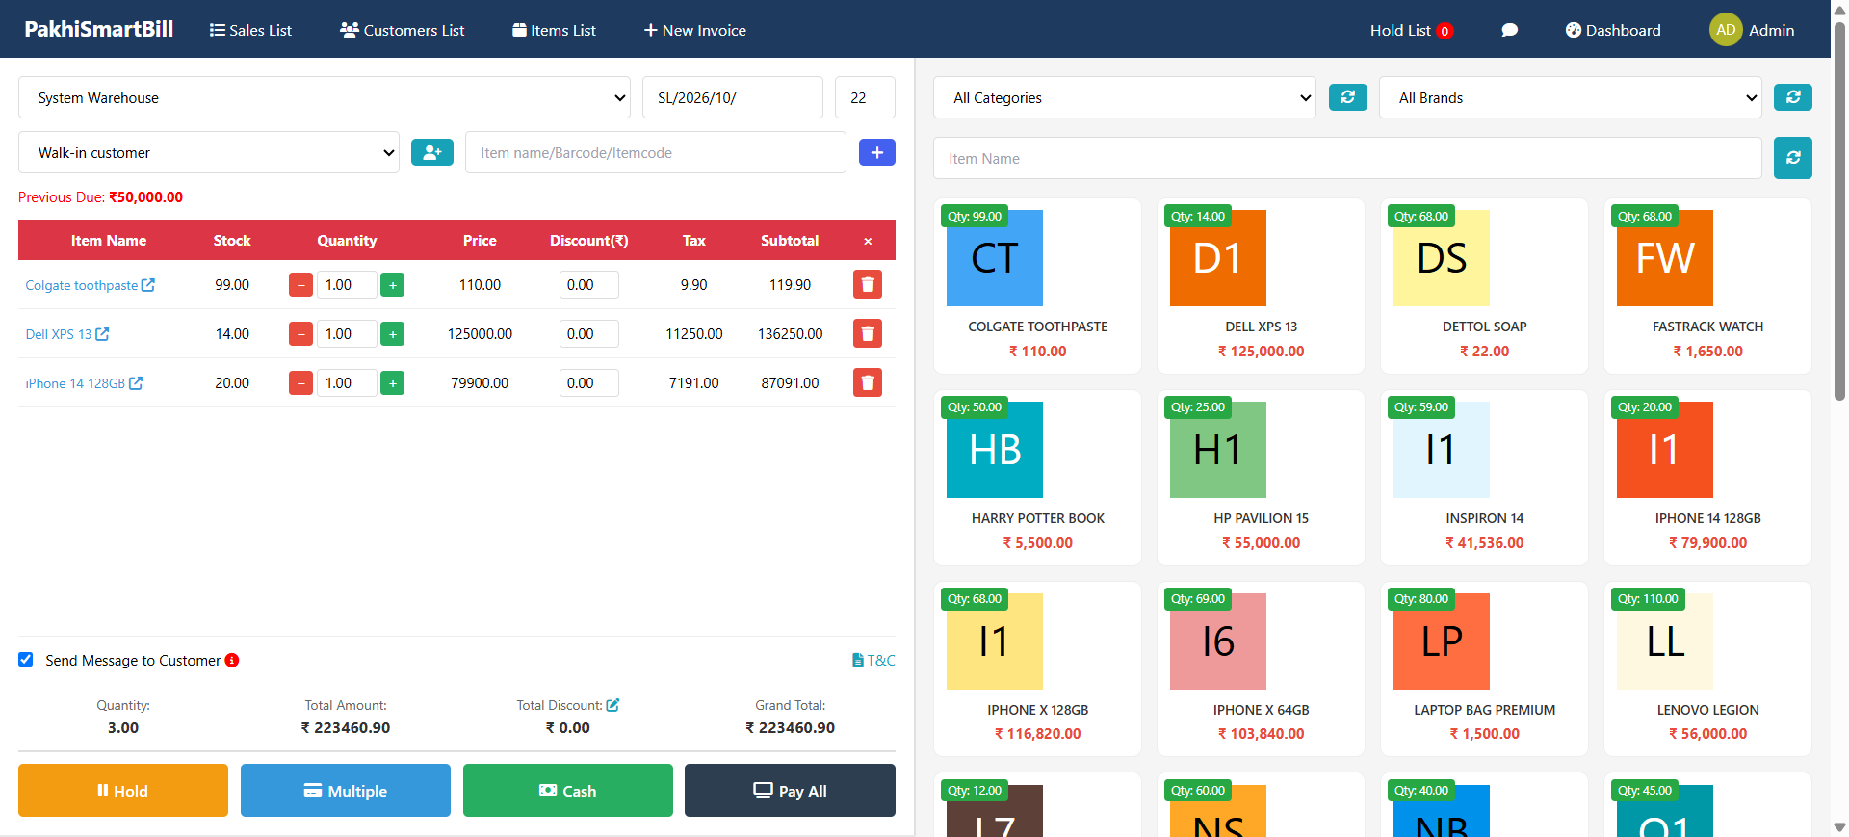Expand the All Brands dropdown

pyautogui.click(x=1571, y=97)
